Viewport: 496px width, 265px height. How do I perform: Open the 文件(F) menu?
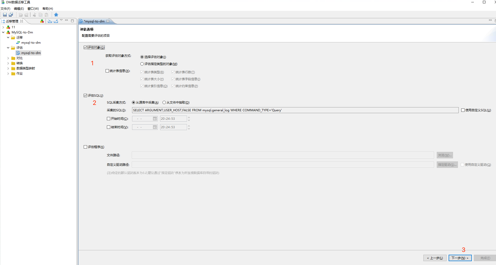[5, 8]
